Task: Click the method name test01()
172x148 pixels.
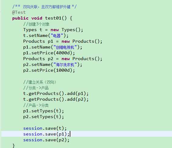Action: click(x=56, y=18)
